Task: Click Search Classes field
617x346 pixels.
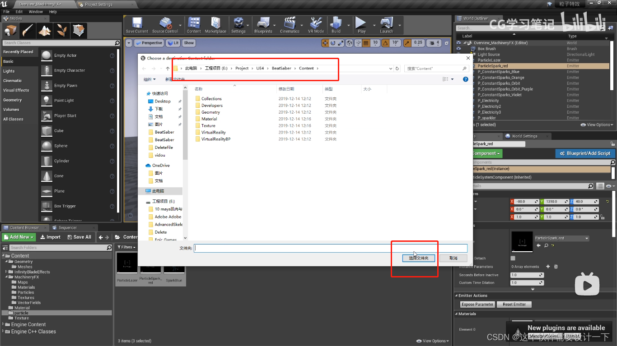Action: pyautogui.click(x=61, y=43)
